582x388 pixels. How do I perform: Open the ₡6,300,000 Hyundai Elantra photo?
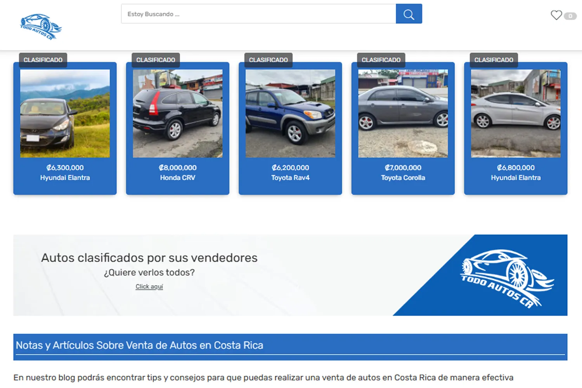coord(65,113)
